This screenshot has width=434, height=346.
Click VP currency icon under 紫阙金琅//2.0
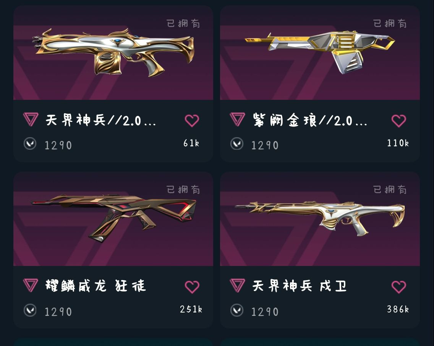(x=236, y=144)
